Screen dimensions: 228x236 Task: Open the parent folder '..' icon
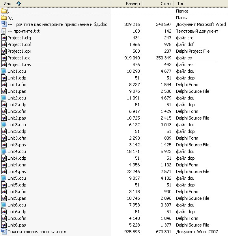click(x=4, y=11)
